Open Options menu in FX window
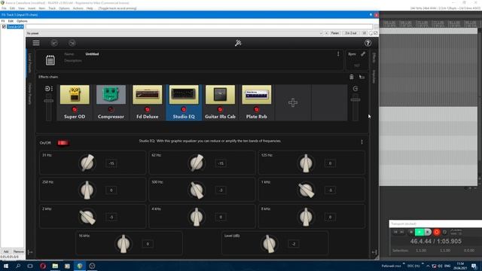The width and height of the screenshot is (482, 271). coord(22,21)
